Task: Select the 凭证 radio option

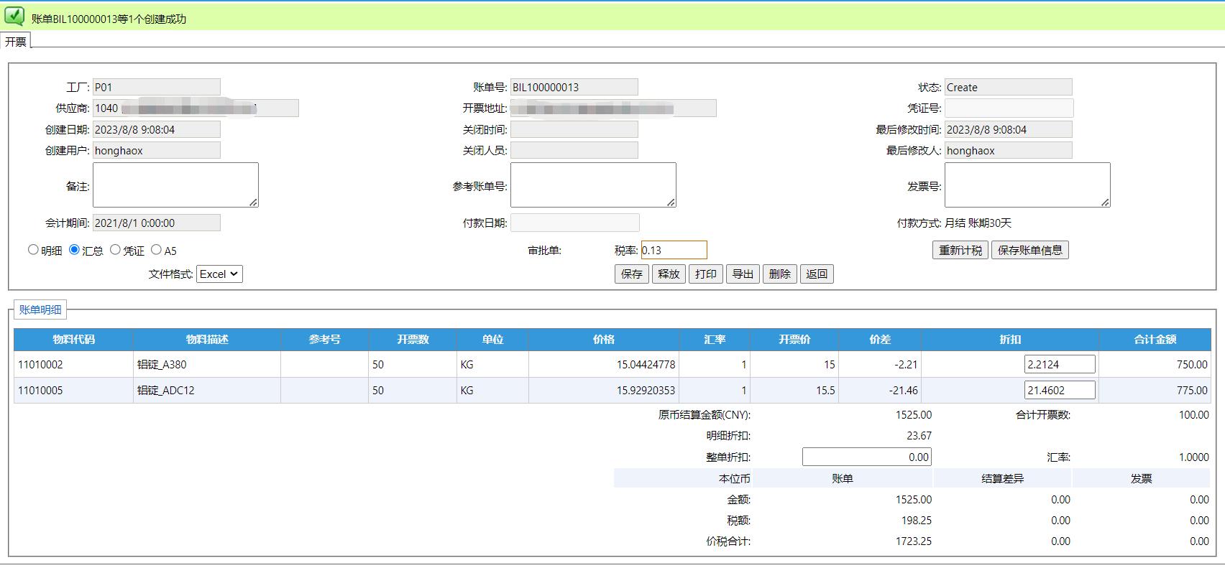Action: pos(115,250)
